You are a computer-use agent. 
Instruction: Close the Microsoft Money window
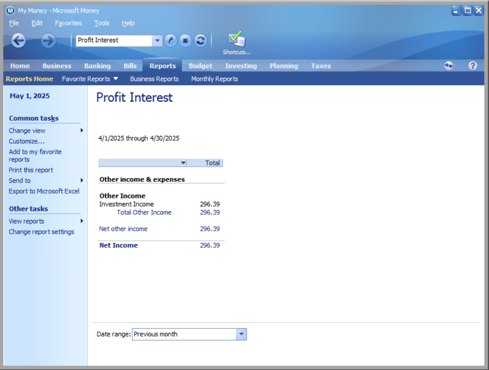tap(479, 11)
